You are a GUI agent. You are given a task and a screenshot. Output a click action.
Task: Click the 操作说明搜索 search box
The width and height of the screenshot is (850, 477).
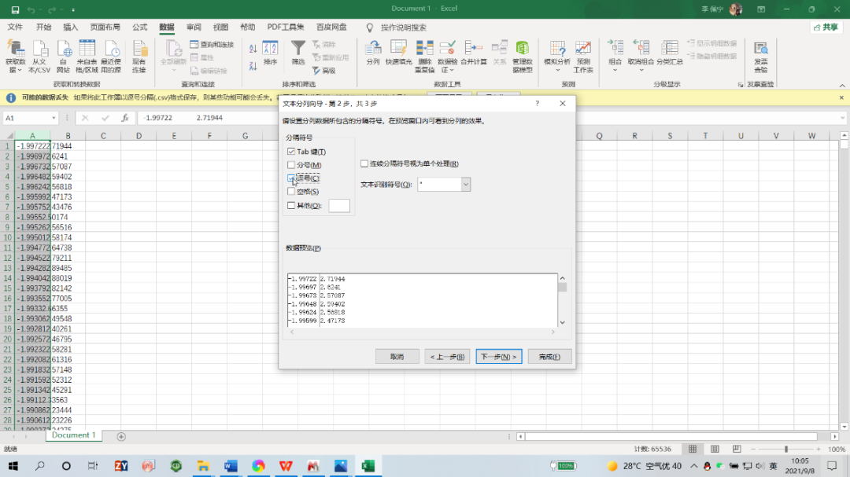403,27
